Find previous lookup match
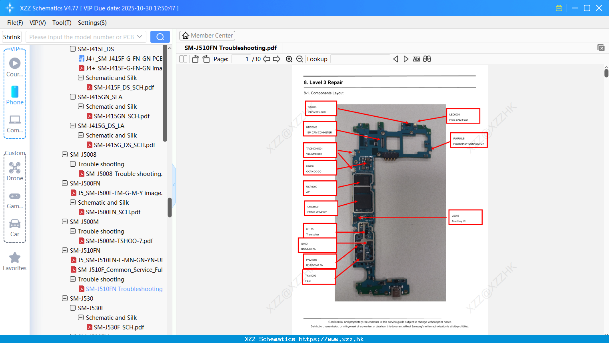The image size is (609, 343). (395, 59)
